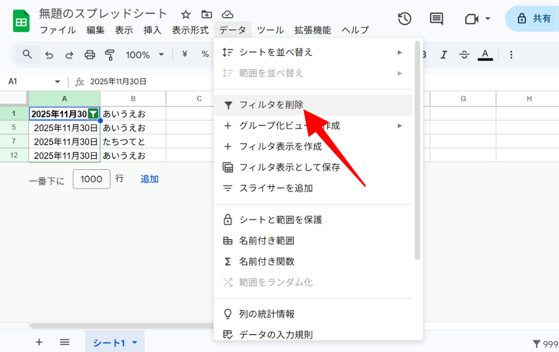Click the 追加 link to add rows
The image size is (559, 352).
(149, 179)
